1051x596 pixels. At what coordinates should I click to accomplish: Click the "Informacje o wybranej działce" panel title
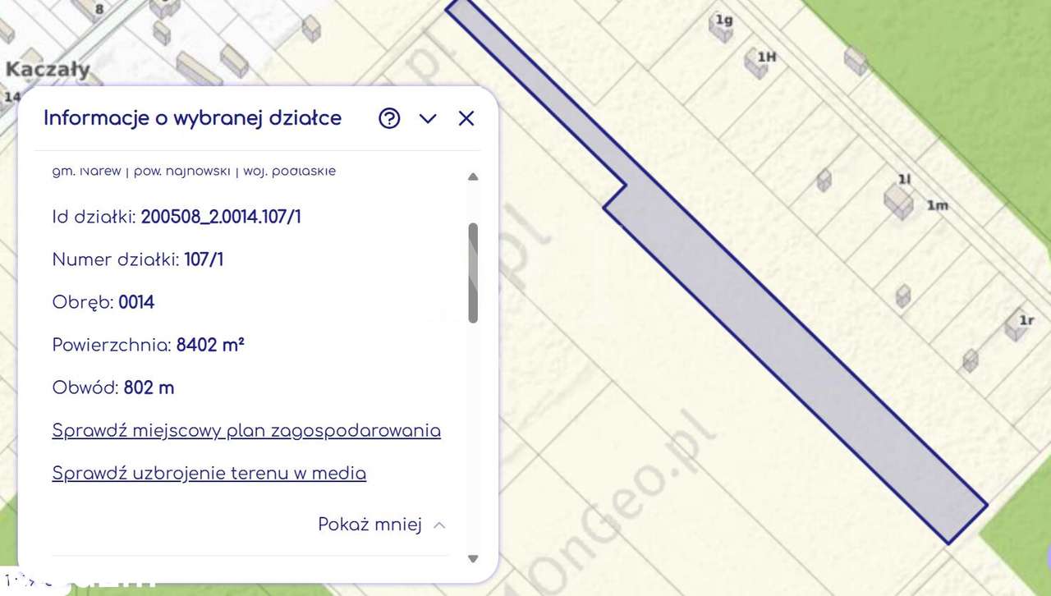point(192,118)
